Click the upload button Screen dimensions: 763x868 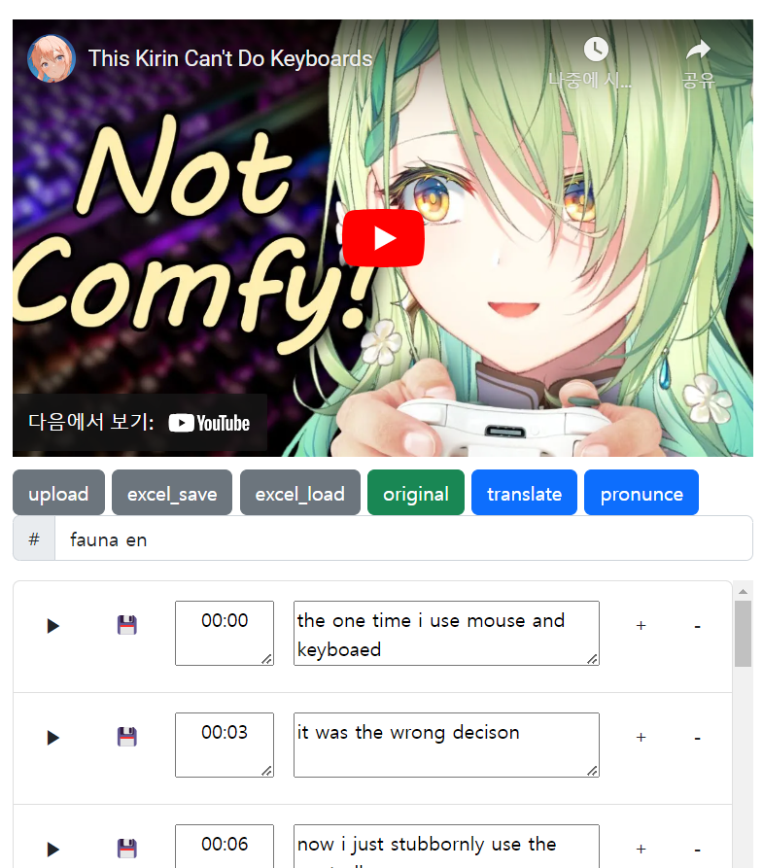click(x=58, y=493)
